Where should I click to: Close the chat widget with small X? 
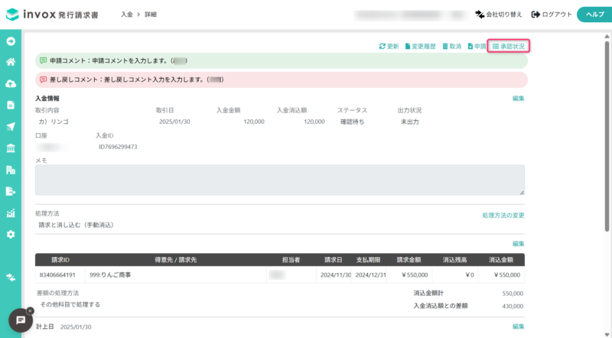click(30, 310)
